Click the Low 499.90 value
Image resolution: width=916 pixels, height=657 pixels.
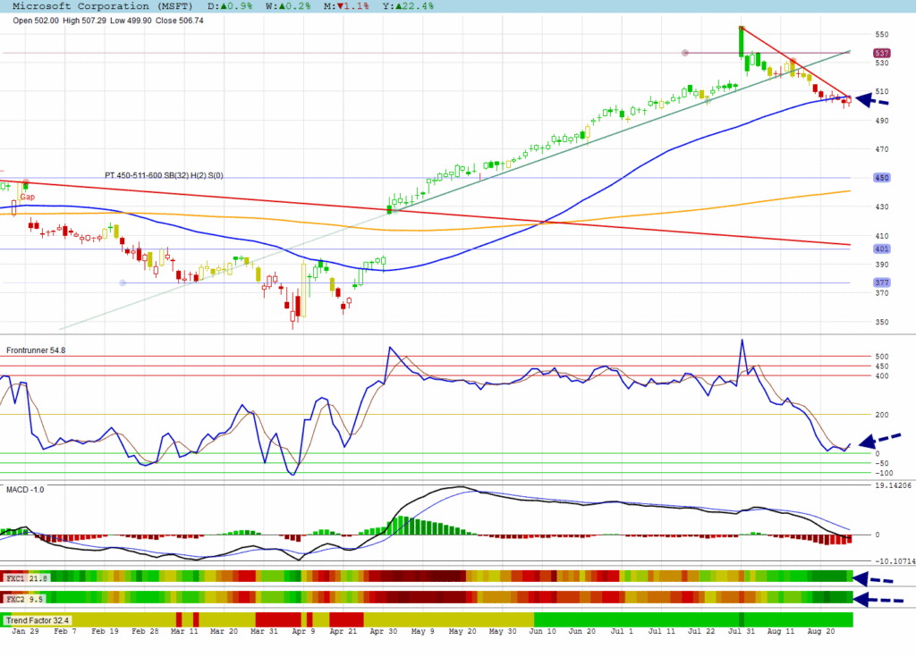point(131,21)
